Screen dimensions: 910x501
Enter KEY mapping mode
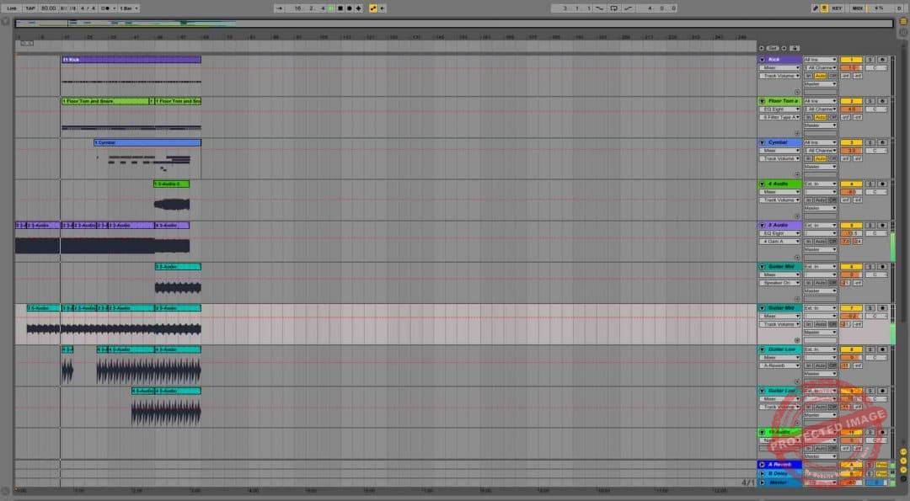click(838, 8)
